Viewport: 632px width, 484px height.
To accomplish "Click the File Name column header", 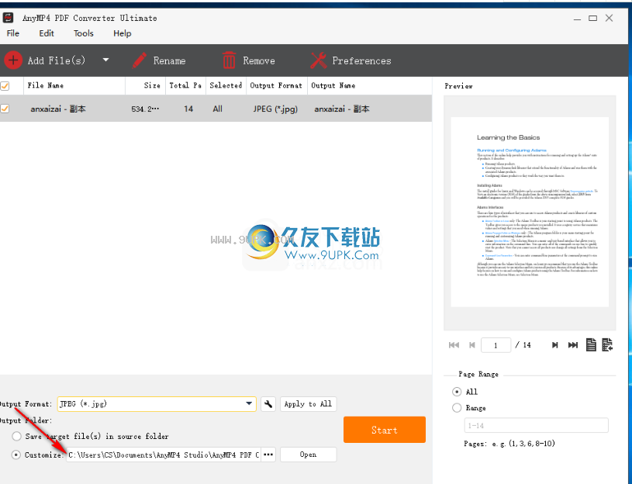I will coord(74,85).
